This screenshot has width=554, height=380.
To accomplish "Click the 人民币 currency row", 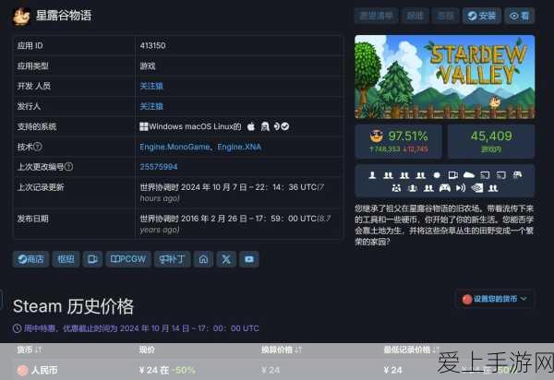I will tap(277, 370).
